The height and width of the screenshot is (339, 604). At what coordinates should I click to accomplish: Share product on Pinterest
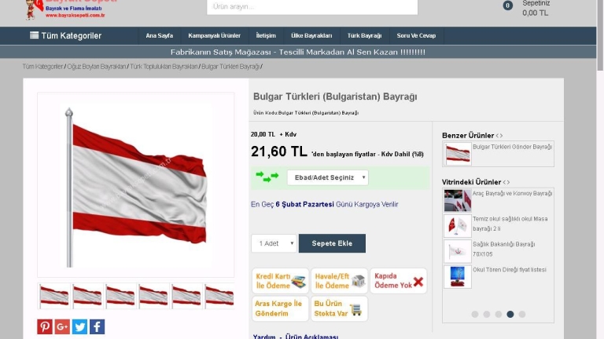click(45, 326)
